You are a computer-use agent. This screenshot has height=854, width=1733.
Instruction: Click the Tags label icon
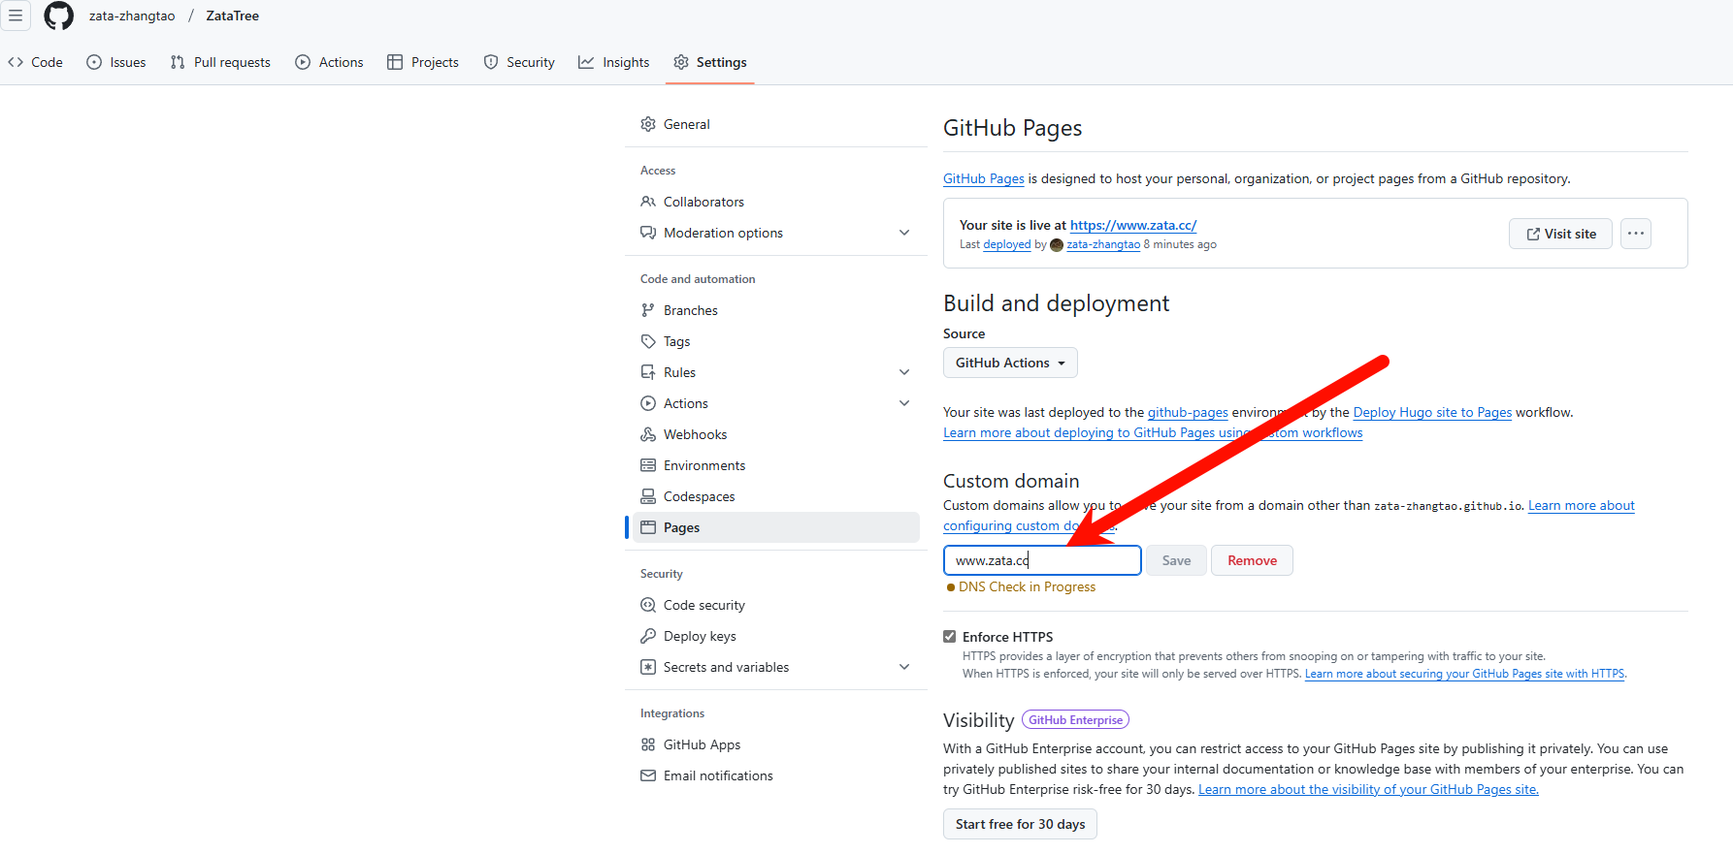click(648, 341)
